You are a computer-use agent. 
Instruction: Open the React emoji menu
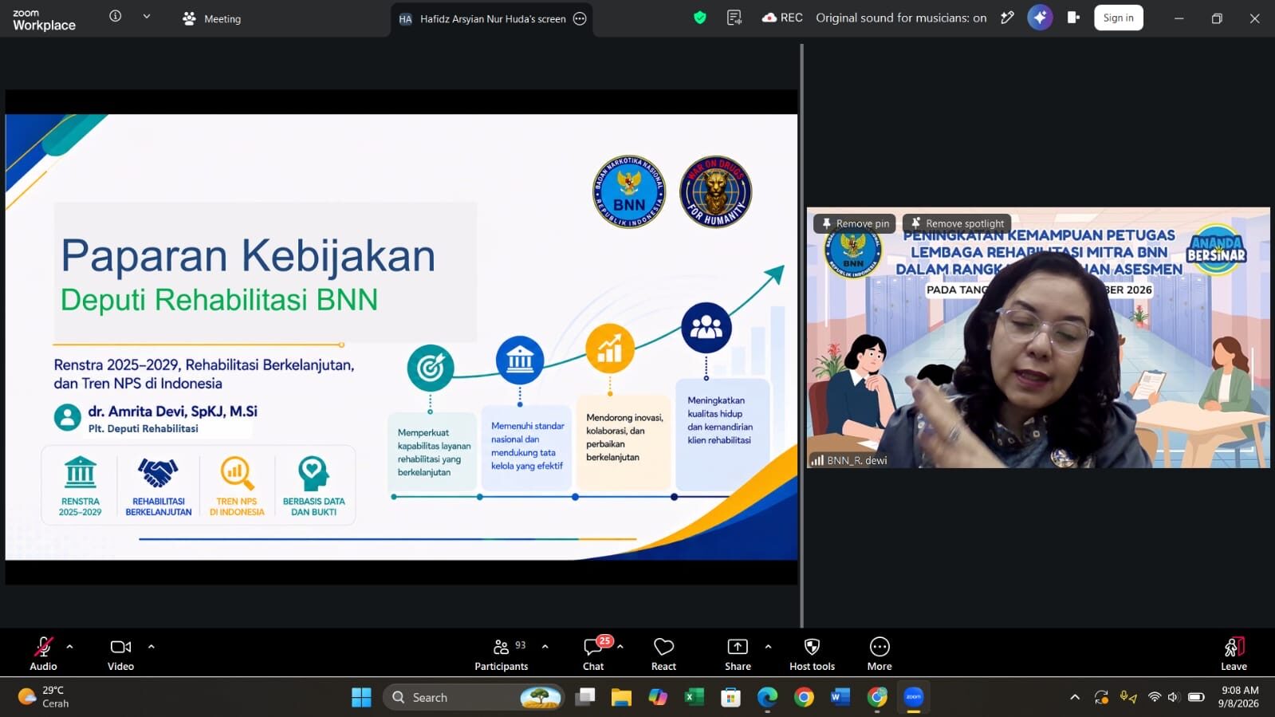[663, 653]
